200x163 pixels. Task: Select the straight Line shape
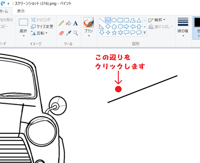point(102,20)
